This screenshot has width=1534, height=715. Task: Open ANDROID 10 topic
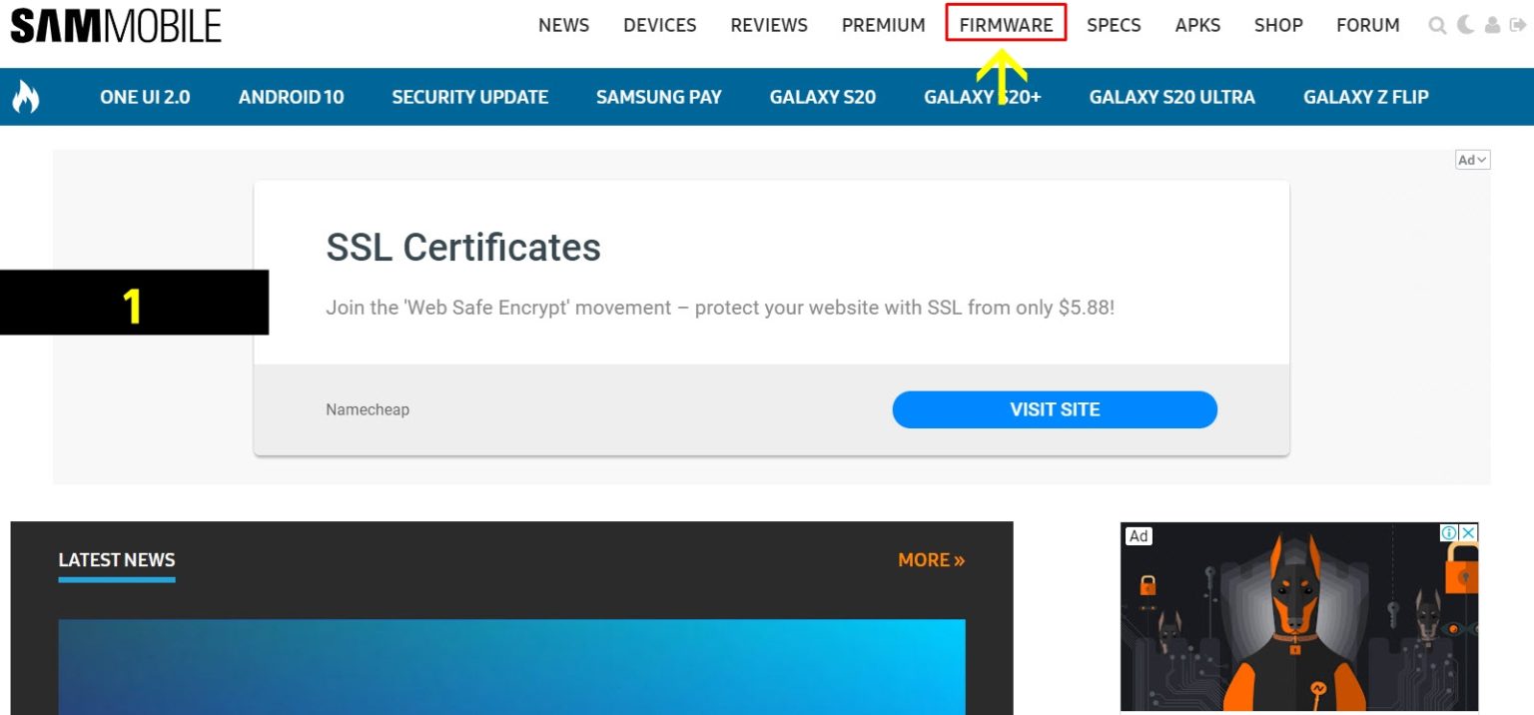coord(291,97)
